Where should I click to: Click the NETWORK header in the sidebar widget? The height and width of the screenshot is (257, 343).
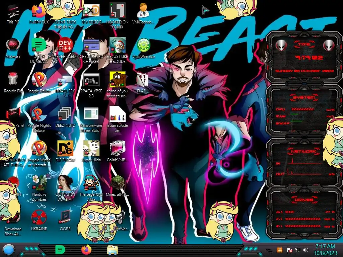pyautogui.click(x=304, y=151)
